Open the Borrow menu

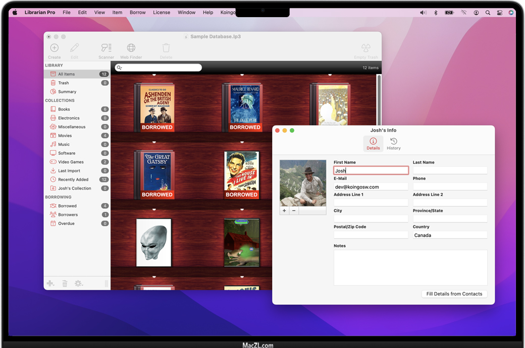pyautogui.click(x=137, y=12)
